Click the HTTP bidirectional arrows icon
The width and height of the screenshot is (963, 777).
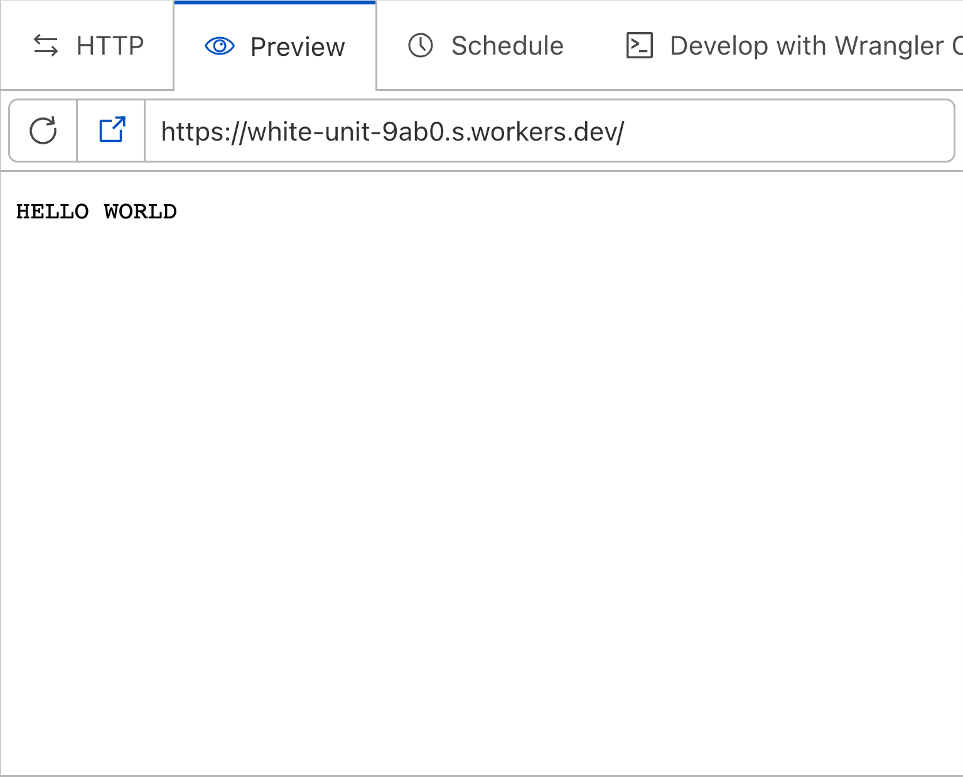pos(46,46)
